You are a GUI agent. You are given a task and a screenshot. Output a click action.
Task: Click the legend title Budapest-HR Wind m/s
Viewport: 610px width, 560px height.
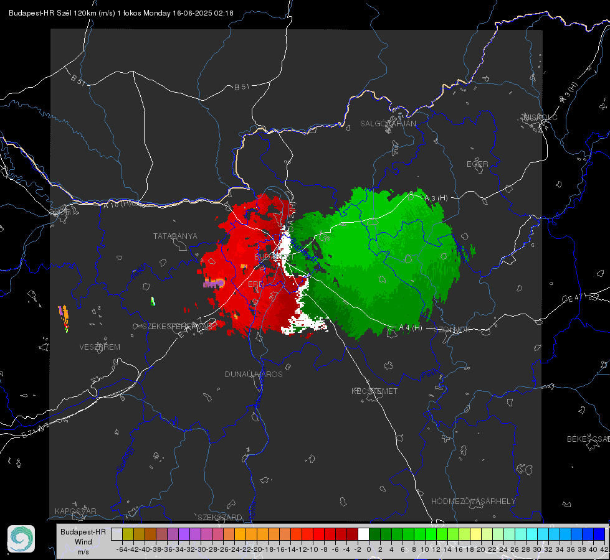[83, 541]
